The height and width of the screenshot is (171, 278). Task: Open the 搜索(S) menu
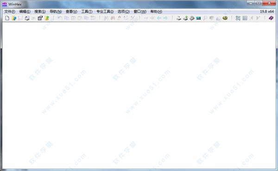[x=40, y=12]
